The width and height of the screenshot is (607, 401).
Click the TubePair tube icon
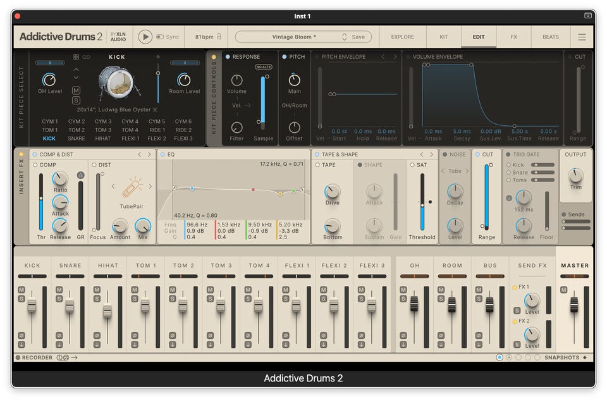tap(132, 188)
